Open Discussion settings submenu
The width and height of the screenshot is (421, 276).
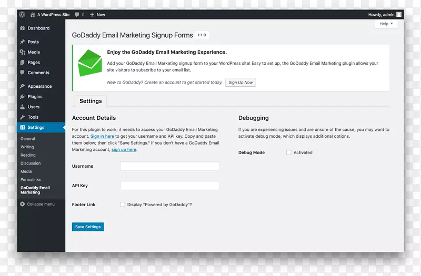[31, 163]
